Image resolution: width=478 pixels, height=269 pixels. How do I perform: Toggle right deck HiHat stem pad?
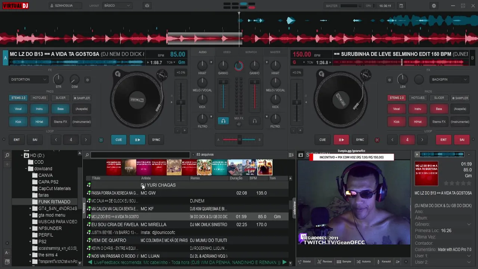tap(418, 121)
